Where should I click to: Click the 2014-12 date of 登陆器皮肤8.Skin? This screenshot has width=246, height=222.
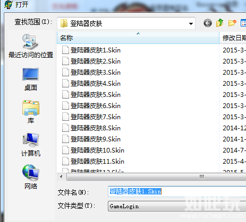point(234,128)
